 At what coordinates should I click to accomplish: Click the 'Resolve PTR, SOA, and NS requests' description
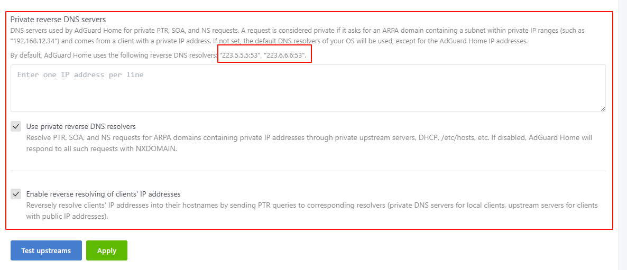[x=309, y=143]
